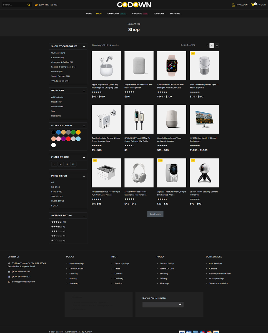Collapse the Price Filter panel
Screen dimensions: 268x333
point(84,176)
